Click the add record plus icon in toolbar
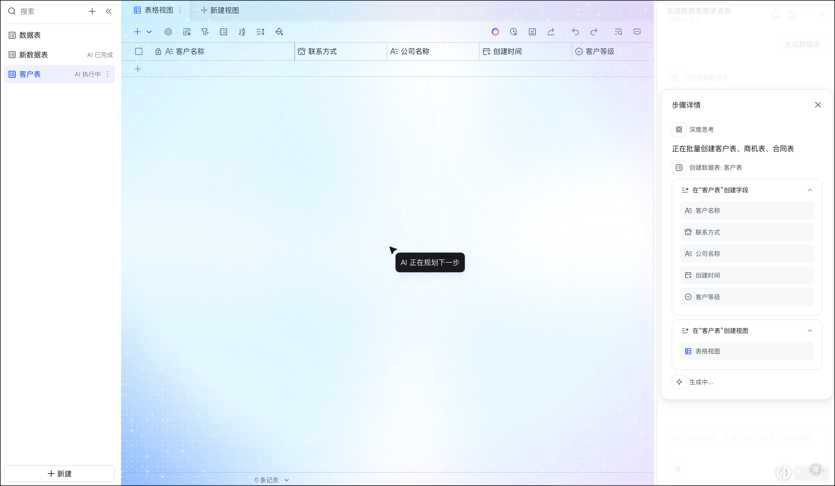835x486 pixels. [x=137, y=32]
